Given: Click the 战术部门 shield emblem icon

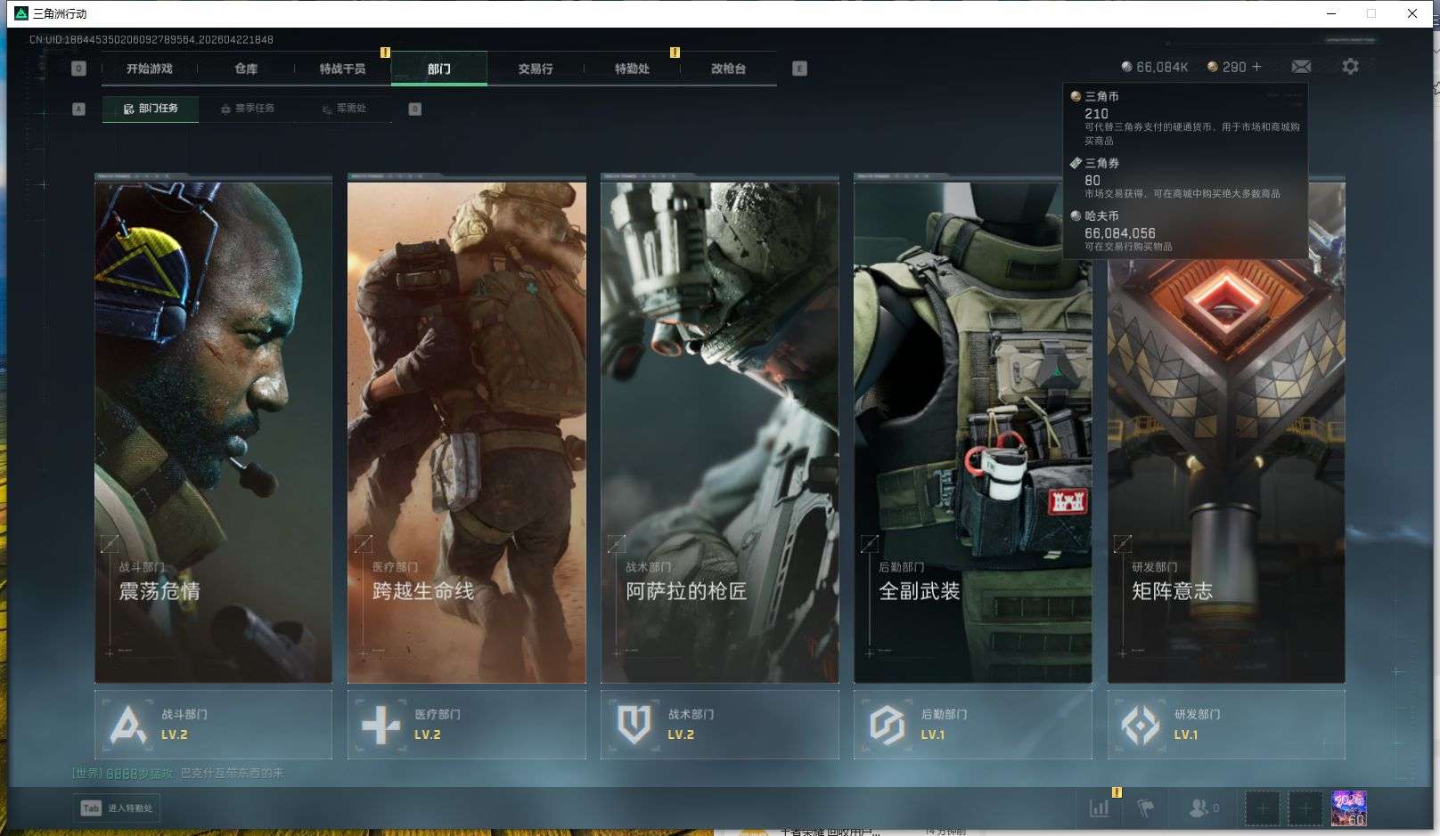Looking at the screenshot, I should (634, 725).
